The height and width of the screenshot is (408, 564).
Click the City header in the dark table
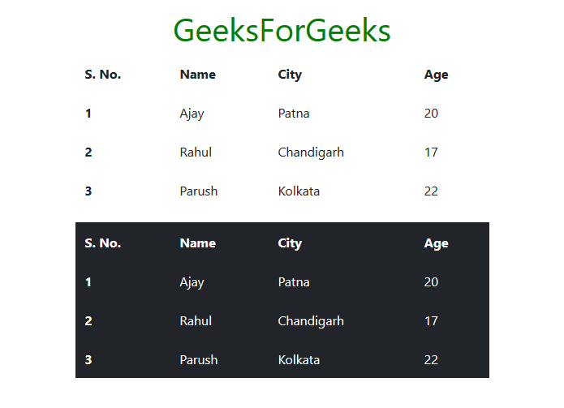(x=290, y=243)
